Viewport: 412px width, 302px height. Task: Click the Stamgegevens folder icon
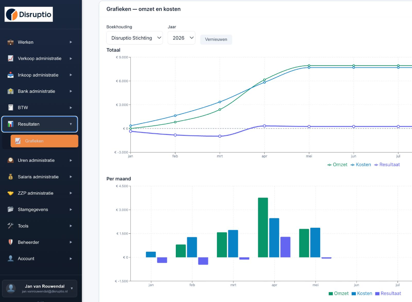[10, 210]
